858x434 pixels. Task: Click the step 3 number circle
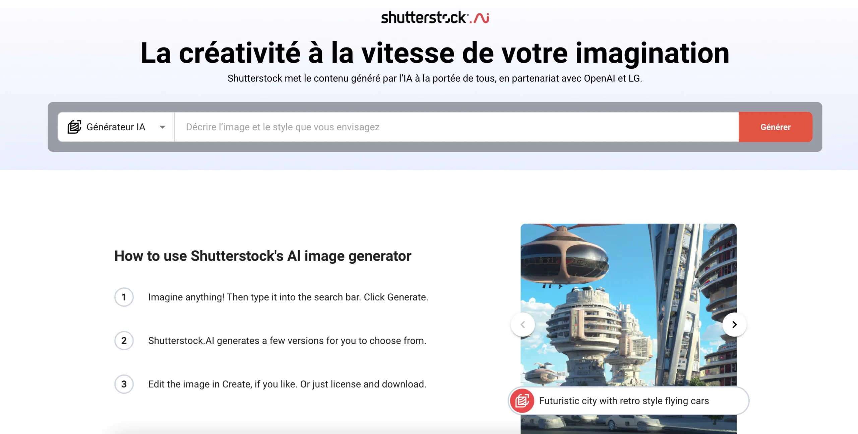[x=124, y=384]
